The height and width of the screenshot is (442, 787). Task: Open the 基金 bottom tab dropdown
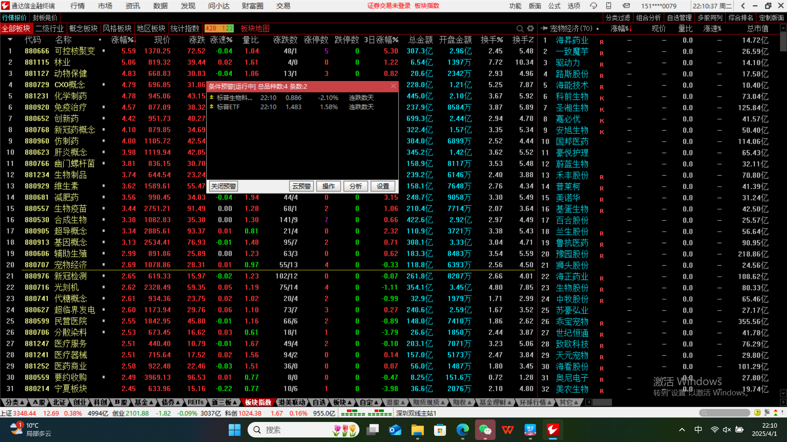coord(144,402)
